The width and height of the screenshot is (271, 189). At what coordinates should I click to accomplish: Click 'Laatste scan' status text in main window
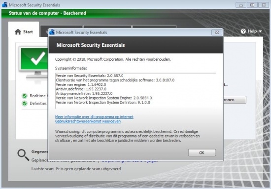click(76, 169)
